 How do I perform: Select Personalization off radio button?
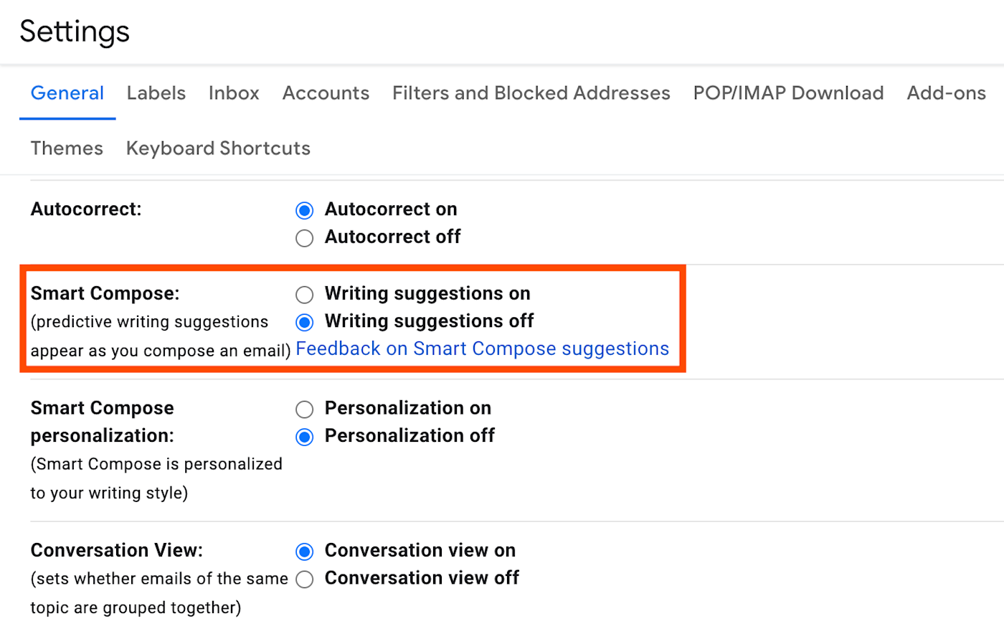coord(305,437)
